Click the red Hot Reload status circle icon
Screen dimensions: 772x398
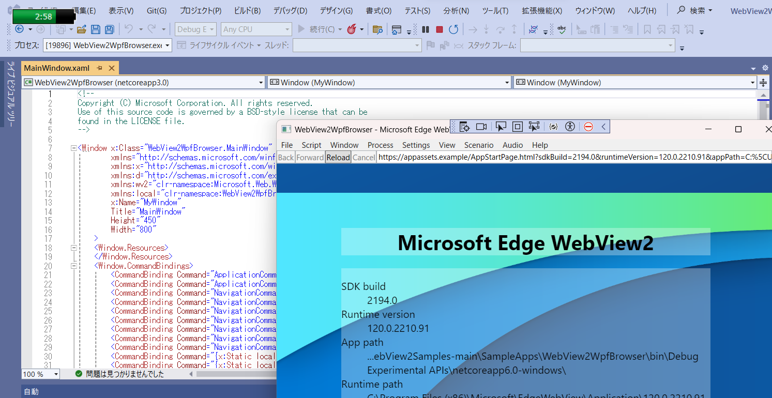click(588, 127)
